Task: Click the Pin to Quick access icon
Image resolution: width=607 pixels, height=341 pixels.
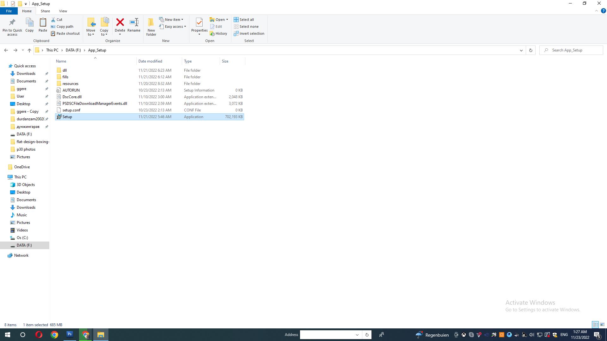Action: [x=12, y=23]
